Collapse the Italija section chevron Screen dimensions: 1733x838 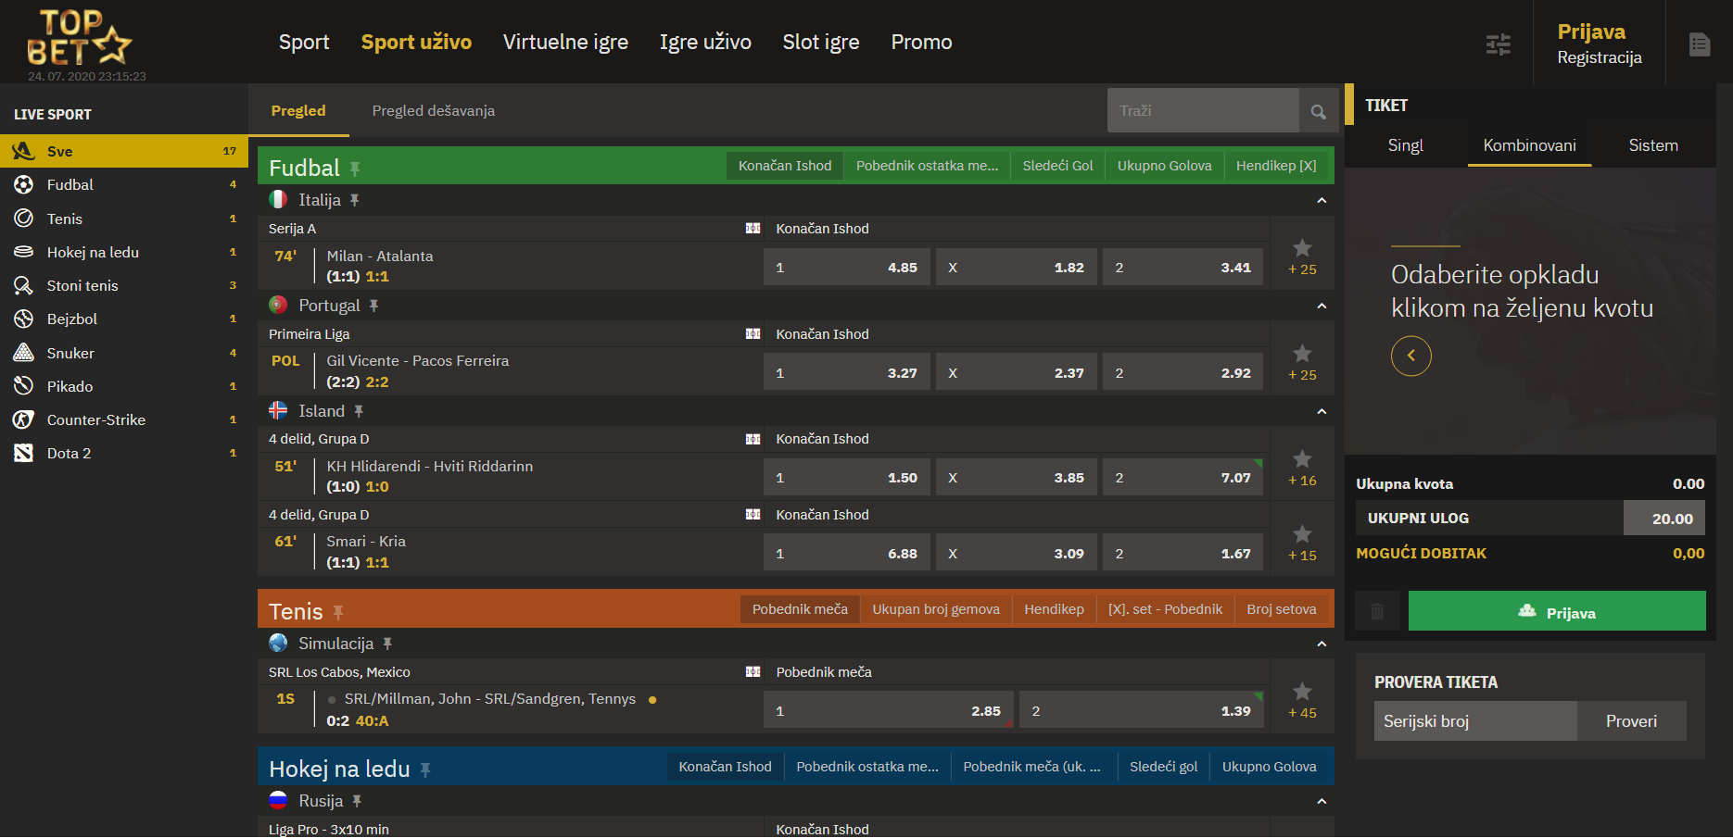pos(1322,200)
